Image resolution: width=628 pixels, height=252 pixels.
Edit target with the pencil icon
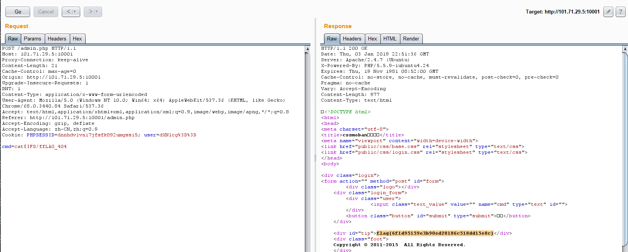click(x=608, y=12)
